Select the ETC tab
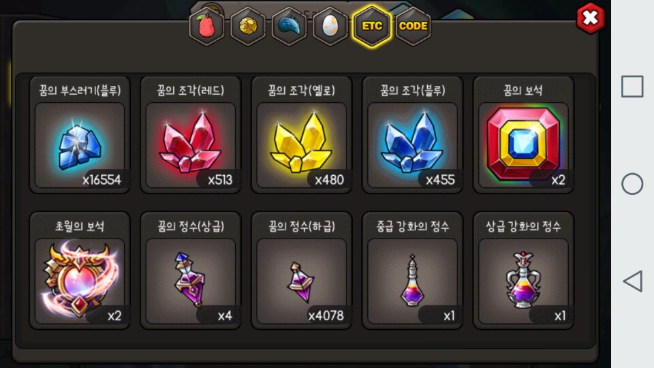 [x=372, y=27]
